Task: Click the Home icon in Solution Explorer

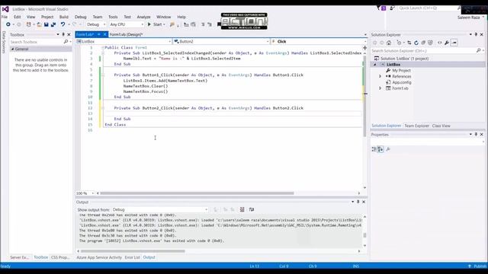Action: pos(389,43)
